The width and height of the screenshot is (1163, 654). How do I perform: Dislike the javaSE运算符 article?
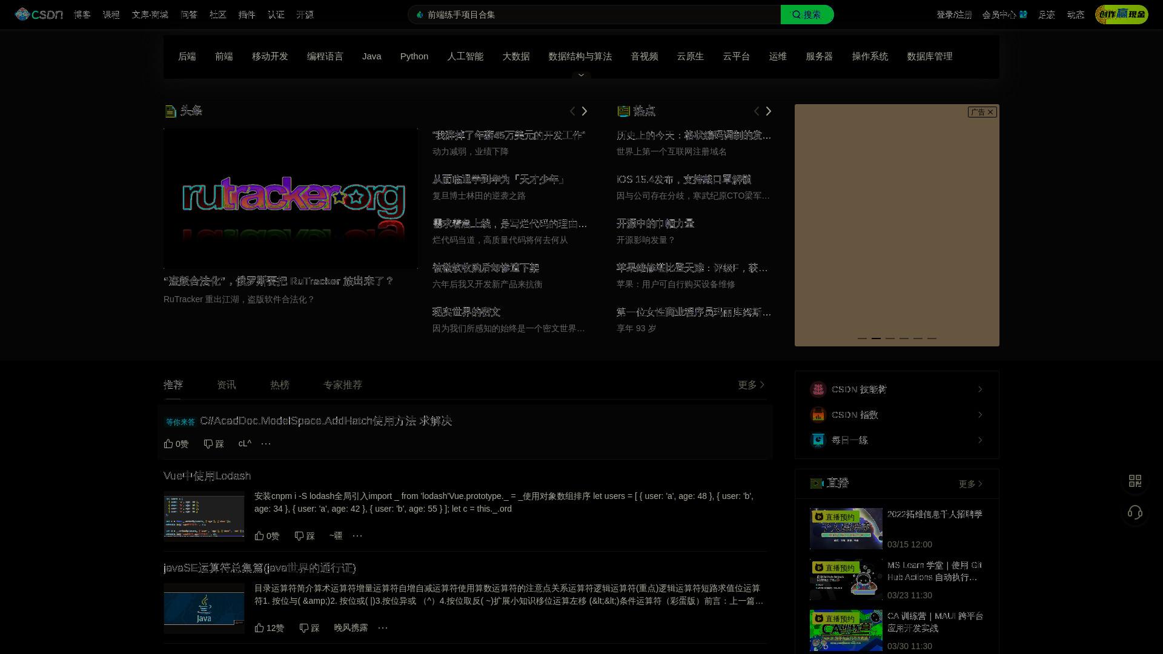[x=310, y=628]
